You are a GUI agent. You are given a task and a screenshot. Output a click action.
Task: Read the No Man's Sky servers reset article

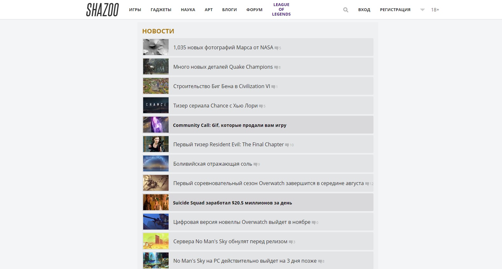click(x=230, y=241)
